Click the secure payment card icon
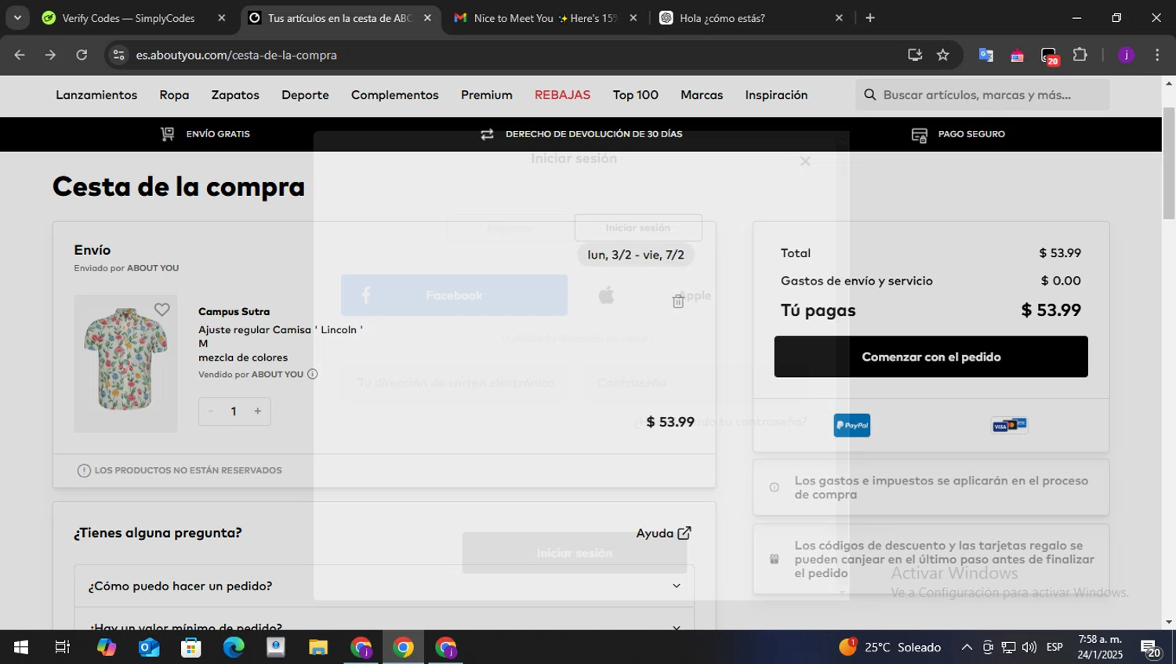 point(919,135)
